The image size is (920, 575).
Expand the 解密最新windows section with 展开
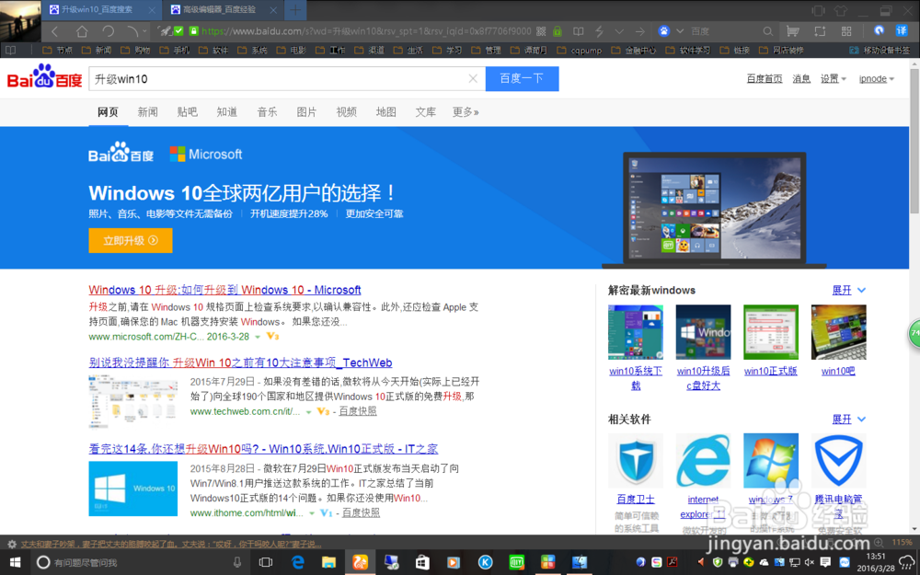(848, 290)
